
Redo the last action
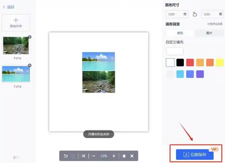(73, 156)
